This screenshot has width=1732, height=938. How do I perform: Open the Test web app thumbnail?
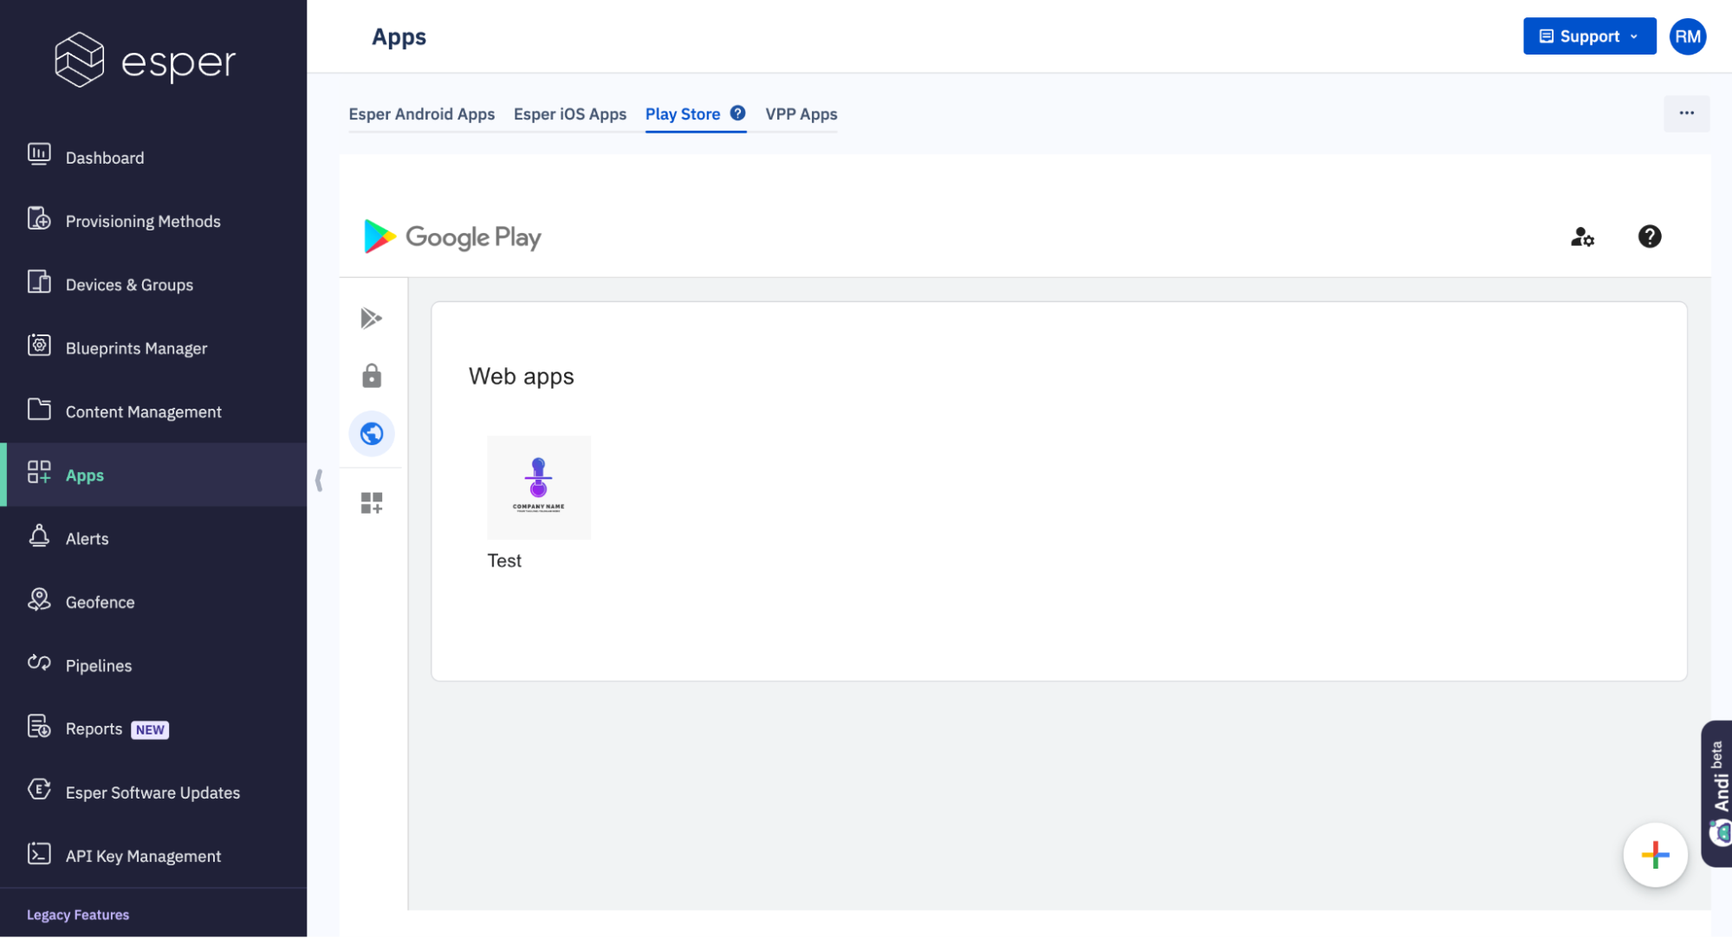[538, 488]
